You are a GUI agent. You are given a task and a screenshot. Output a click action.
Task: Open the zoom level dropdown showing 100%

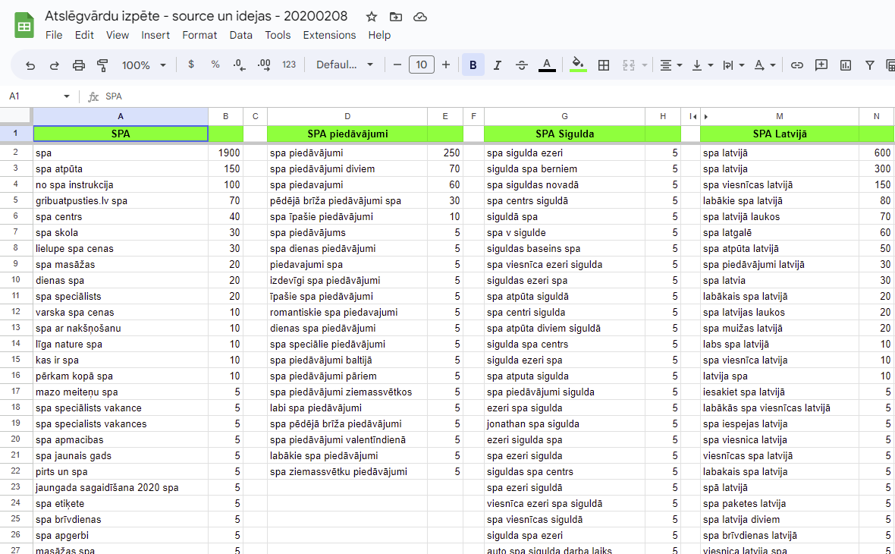(143, 65)
